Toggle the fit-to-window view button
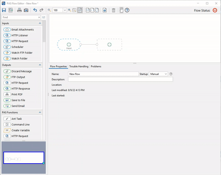This screenshot has height=175, width=221. pyautogui.click(x=80, y=10)
